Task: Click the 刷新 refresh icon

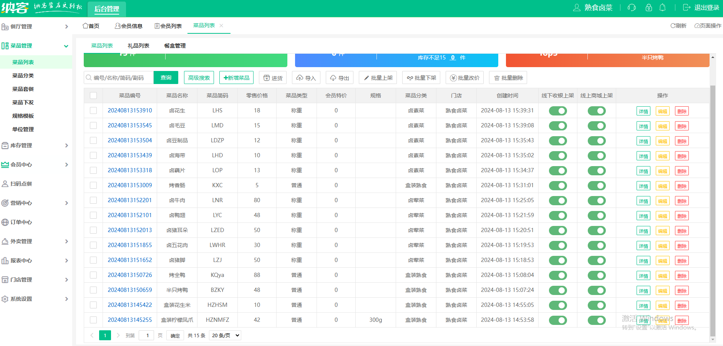Action: click(x=678, y=26)
